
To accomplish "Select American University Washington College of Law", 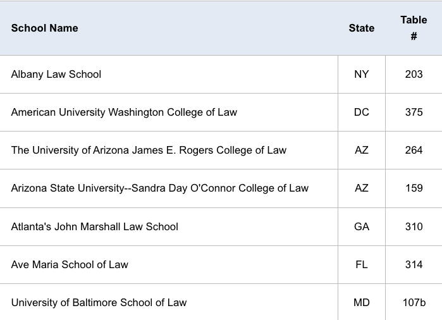I will [124, 112].
